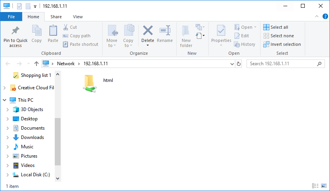Click Network in the address breadcrumb
The width and height of the screenshot is (330, 191).
point(66,64)
